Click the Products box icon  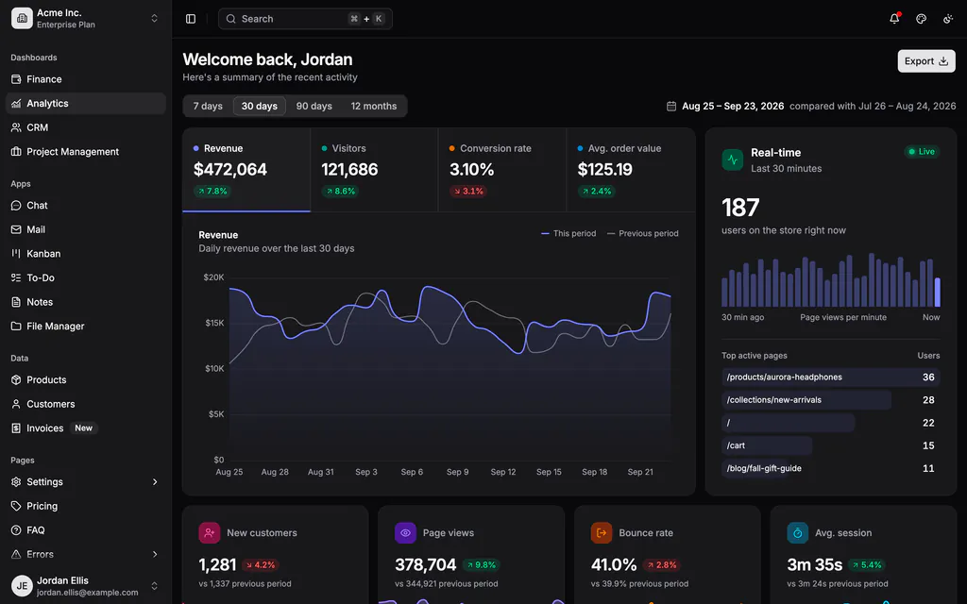tap(16, 379)
